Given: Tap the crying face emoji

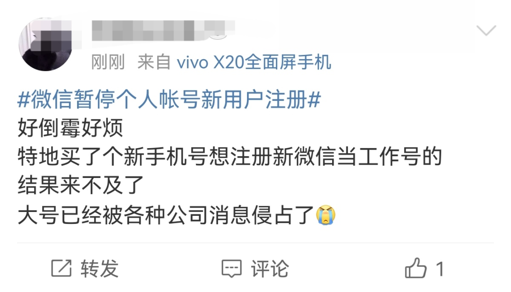Looking at the screenshot, I should tap(326, 215).
